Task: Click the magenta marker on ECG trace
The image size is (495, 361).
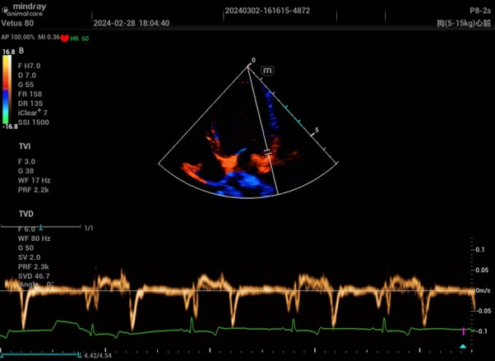Action: 462,331
